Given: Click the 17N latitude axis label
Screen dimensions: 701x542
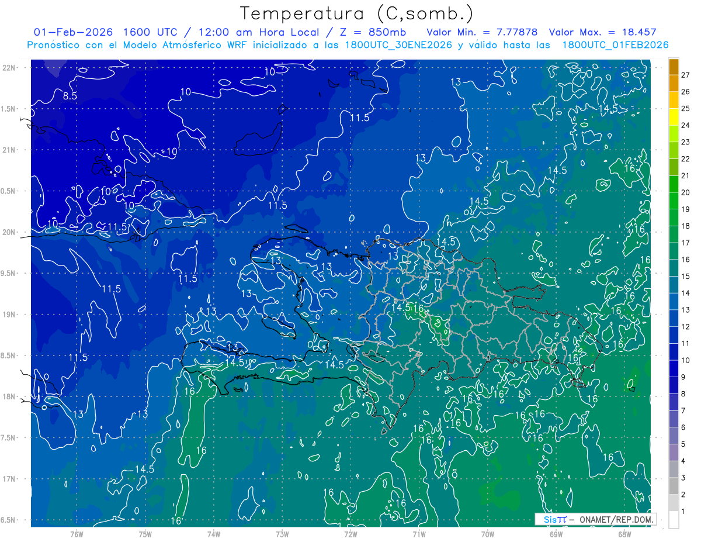Looking at the screenshot, I should pyautogui.click(x=9, y=479).
